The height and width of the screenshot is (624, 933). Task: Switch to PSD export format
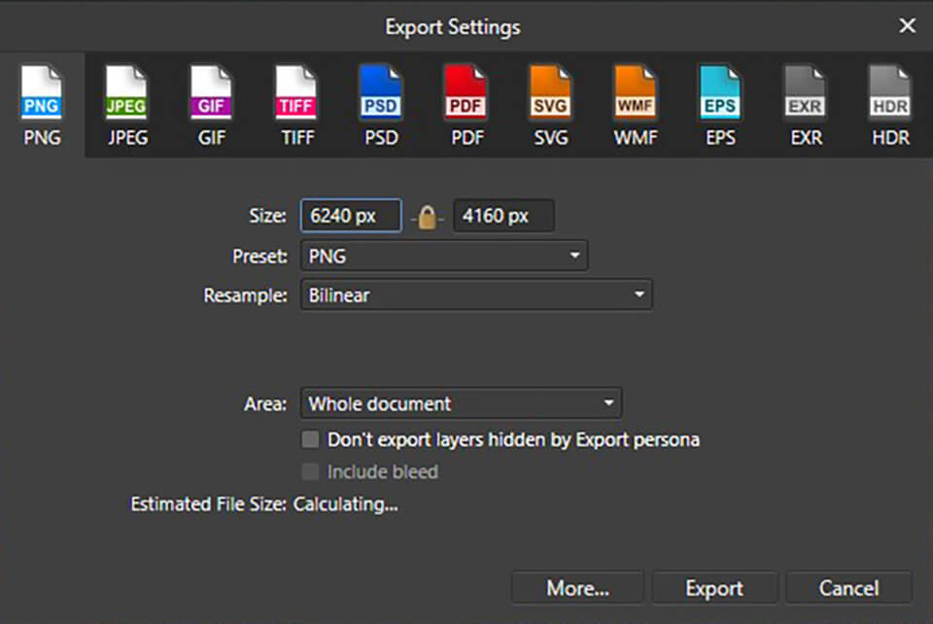381,105
